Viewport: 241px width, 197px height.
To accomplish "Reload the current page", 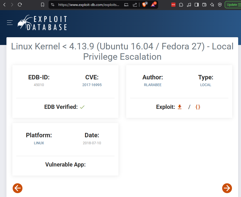I will pyautogui.click(x=20, y=5).
